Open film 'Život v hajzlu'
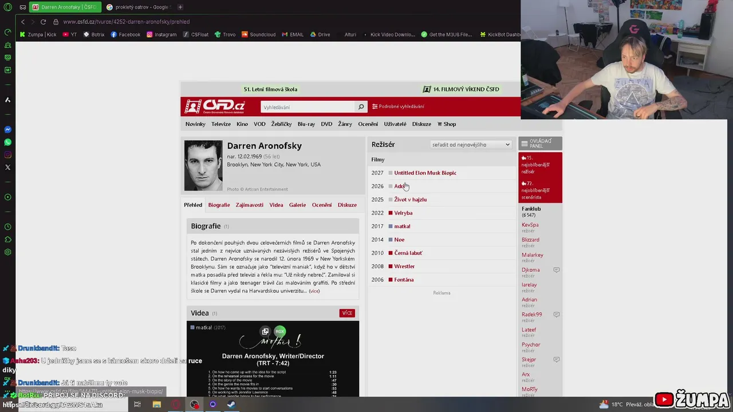 click(x=410, y=200)
